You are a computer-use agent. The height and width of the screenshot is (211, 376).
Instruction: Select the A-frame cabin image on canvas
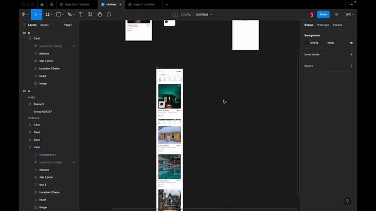(x=170, y=200)
